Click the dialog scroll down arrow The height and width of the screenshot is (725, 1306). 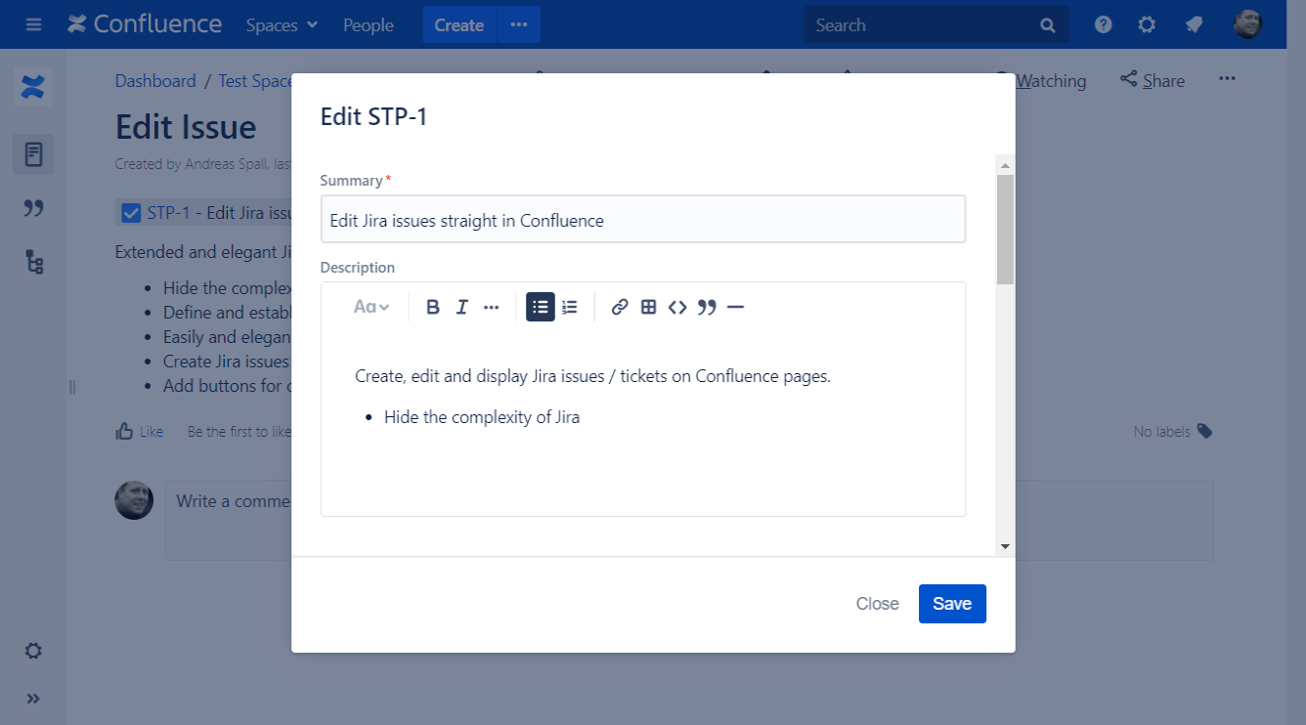coord(1005,547)
